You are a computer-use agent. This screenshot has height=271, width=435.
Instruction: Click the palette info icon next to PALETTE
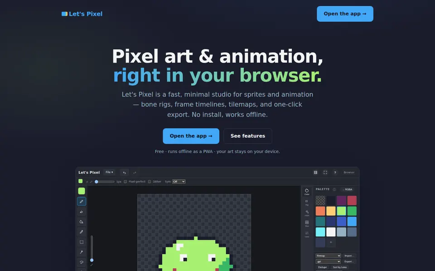(x=334, y=189)
